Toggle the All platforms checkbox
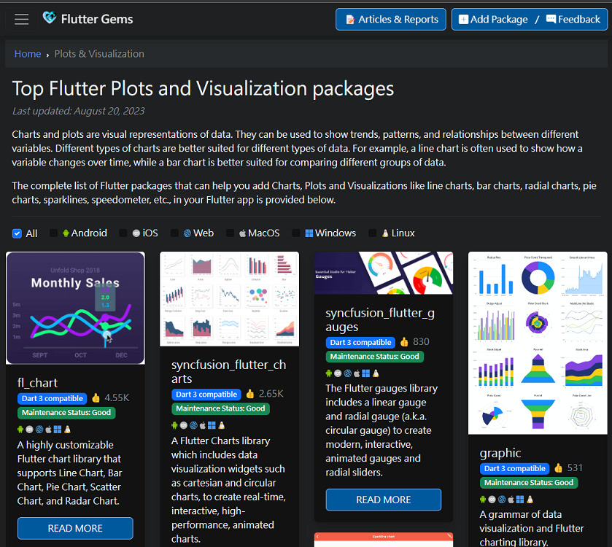The image size is (612, 547). (x=17, y=233)
